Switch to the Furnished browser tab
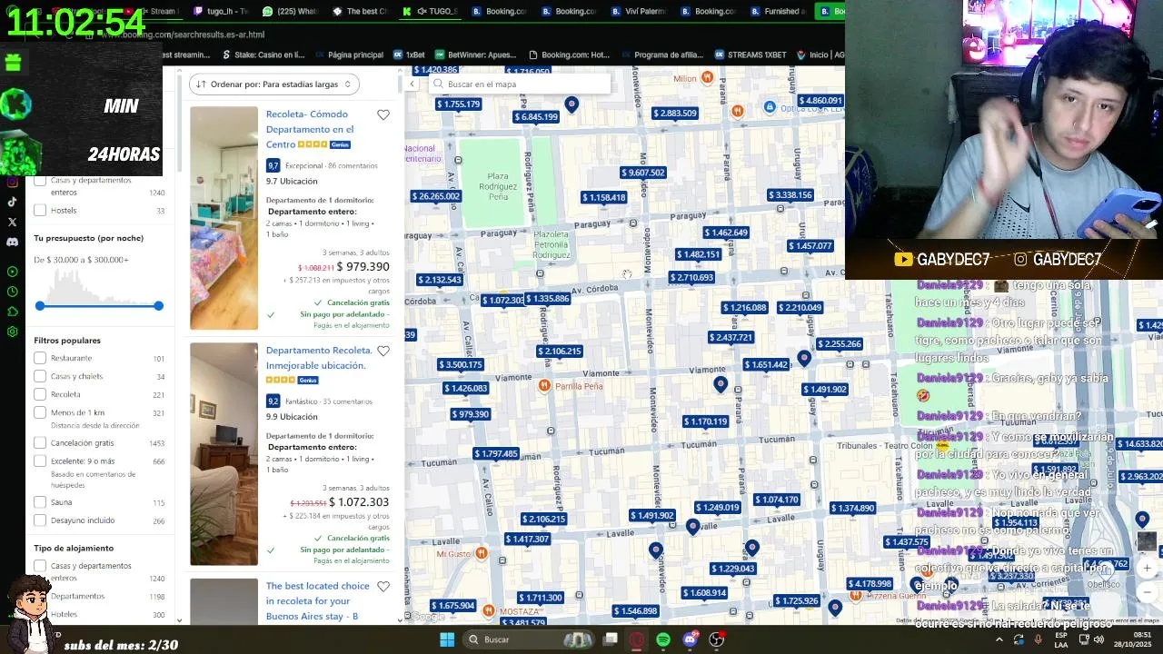Screen dimensions: 1163x654 pyautogui.click(x=778, y=11)
